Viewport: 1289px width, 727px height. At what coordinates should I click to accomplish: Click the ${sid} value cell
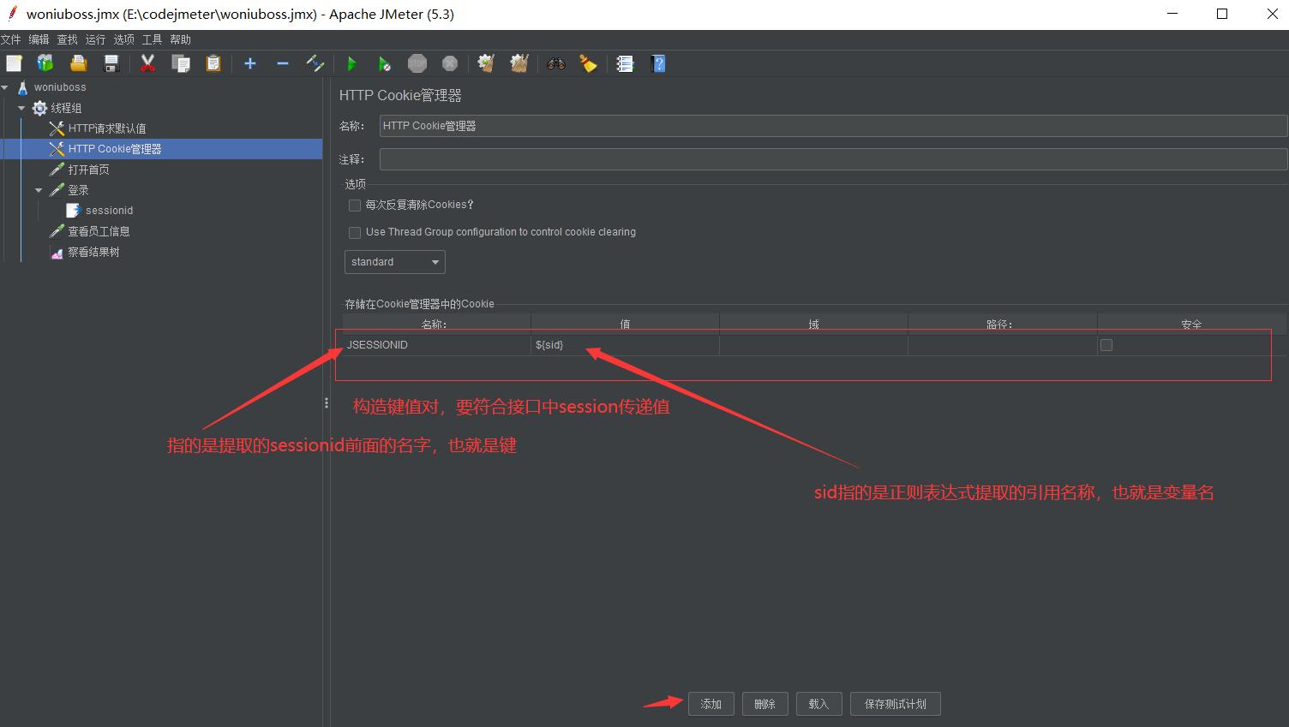625,345
